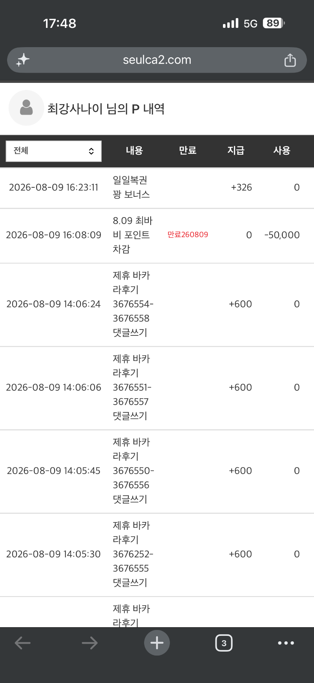Click the 3676554-3676558 댓글쓰기 entry
The width and height of the screenshot is (314, 683).
(x=133, y=304)
